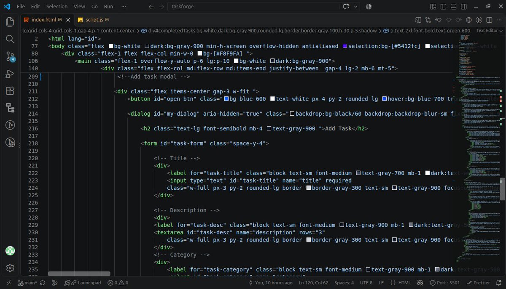Change file encoding via UTF-8
The width and height of the screenshot is (506, 289).
coord(366,283)
